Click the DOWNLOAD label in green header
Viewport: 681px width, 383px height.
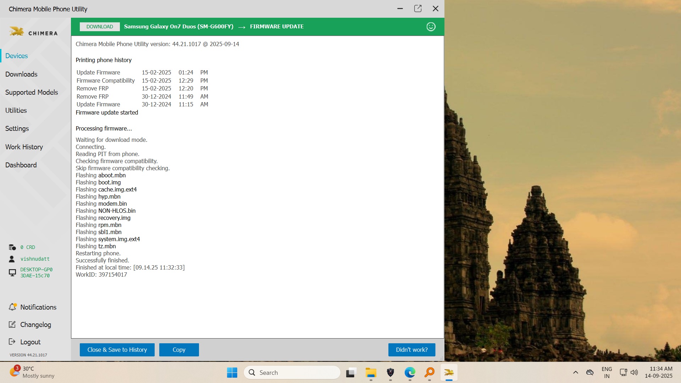(x=100, y=27)
